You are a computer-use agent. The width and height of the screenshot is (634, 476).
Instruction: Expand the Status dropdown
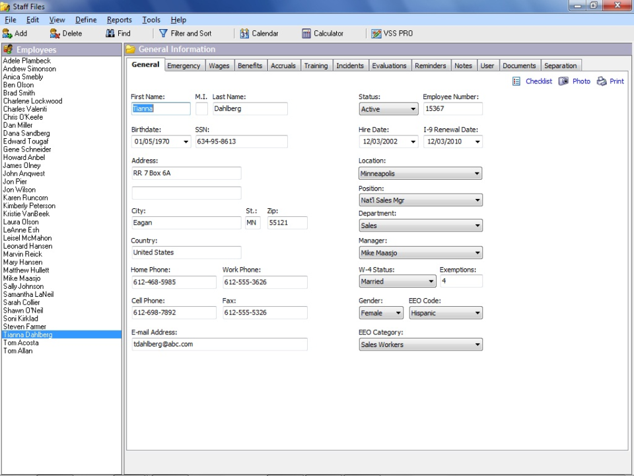pos(413,109)
